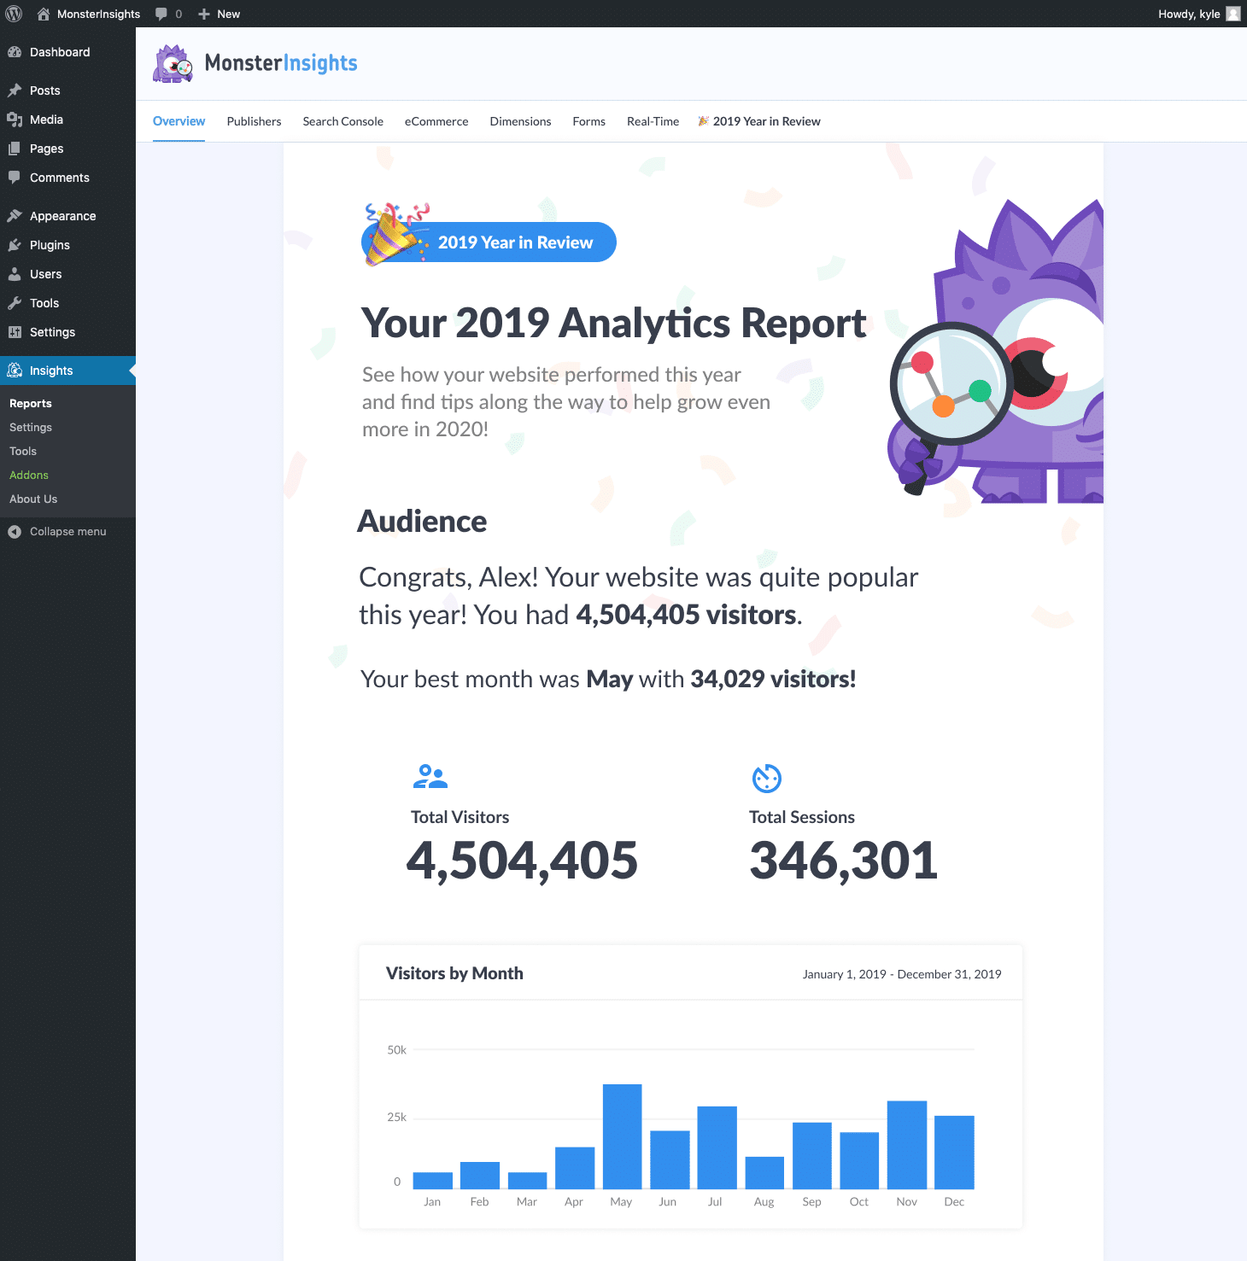Open Plugins via the plug icon
This screenshot has height=1261, width=1247.
click(x=15, y=245)
